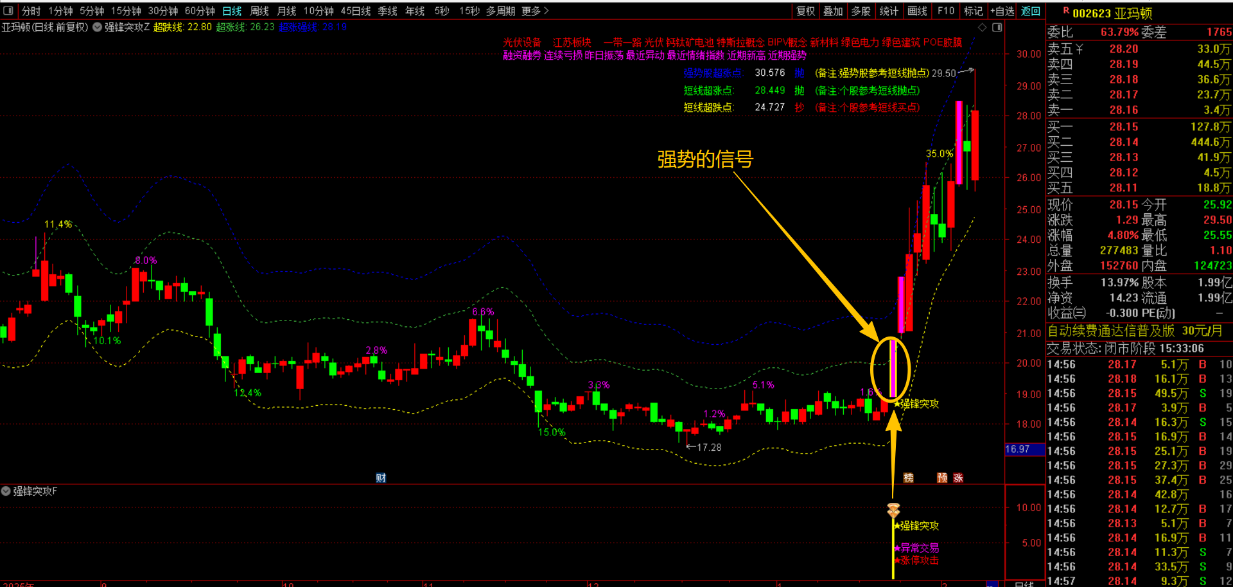Select the 5分钟 period tab
The height and width of the screenshot is (587, 1233).
pyautogui.click(x=92, y=11)
